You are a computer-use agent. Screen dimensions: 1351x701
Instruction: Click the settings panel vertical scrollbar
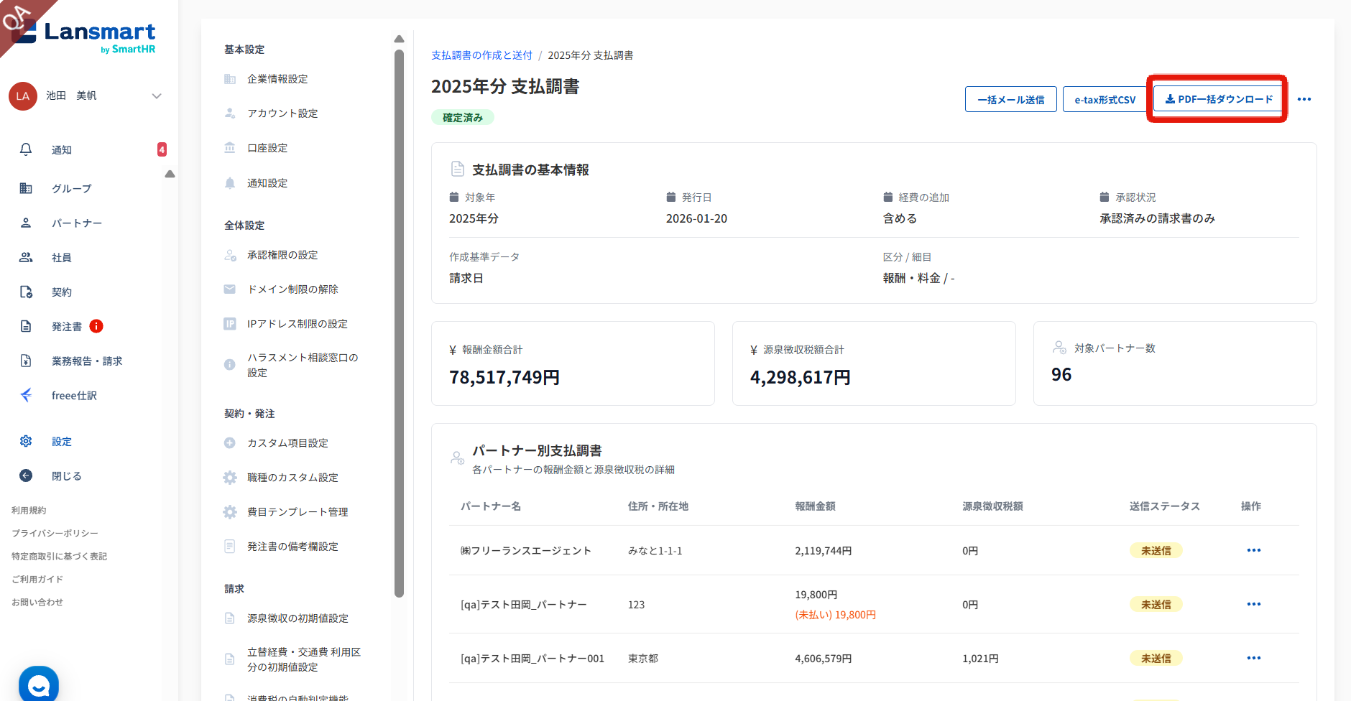pyautogui.click(x=399, y=323)
